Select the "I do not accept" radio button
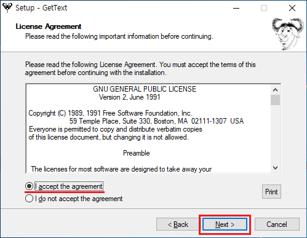This screenshot has height=238, width=307. point(29,199)
